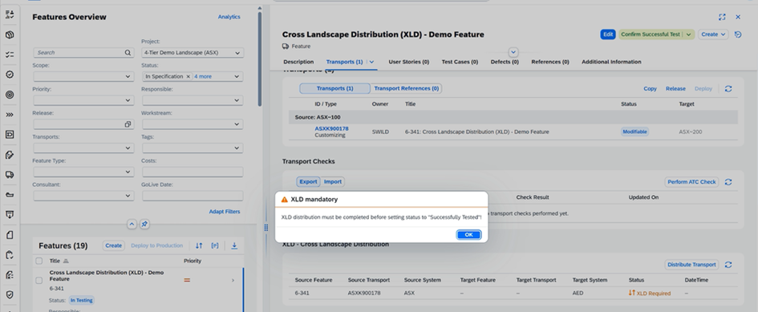Open the circled checkmark sidebar icon
The height and width of the screenshot is (312, 758).
10,75
